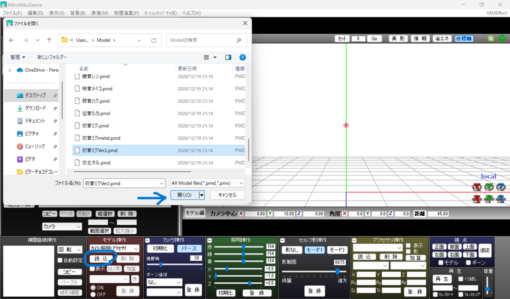Toggle くり返し repeat checkbox

click(x=461, y=279)
